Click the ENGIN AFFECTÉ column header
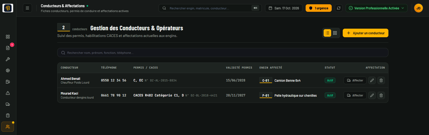The width and height of the screenshot is (429, 135). (x=271, y=68)
